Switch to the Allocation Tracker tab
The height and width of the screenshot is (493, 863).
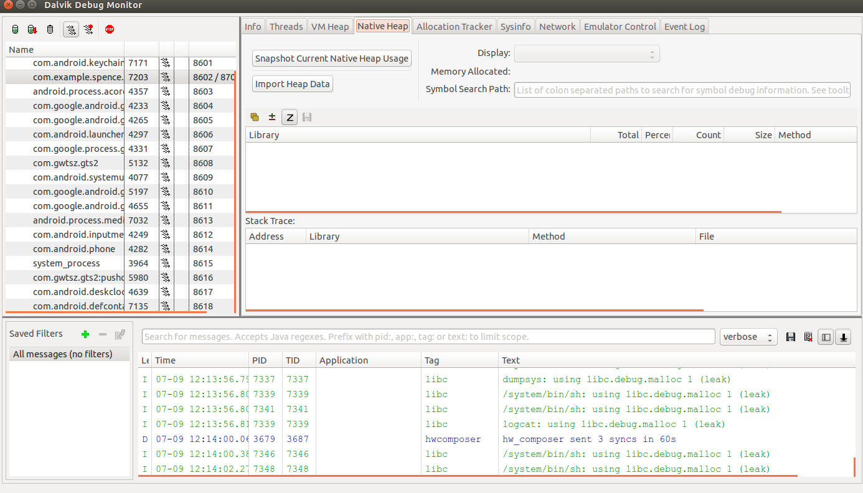point(454,26)
